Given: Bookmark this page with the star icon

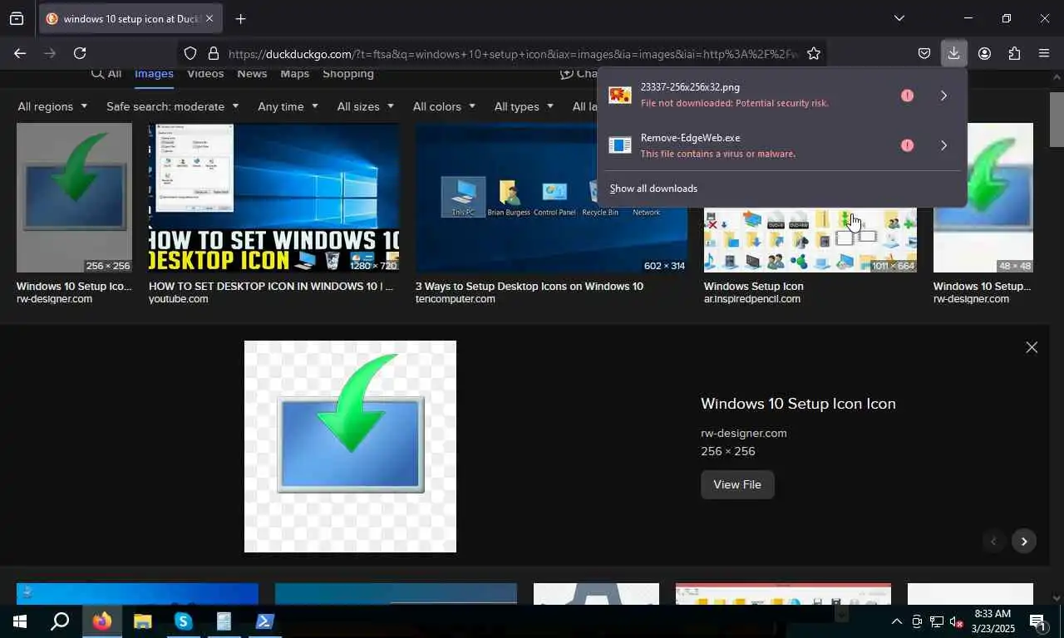Looking at the screenshot, I should (x=814, y=53).
